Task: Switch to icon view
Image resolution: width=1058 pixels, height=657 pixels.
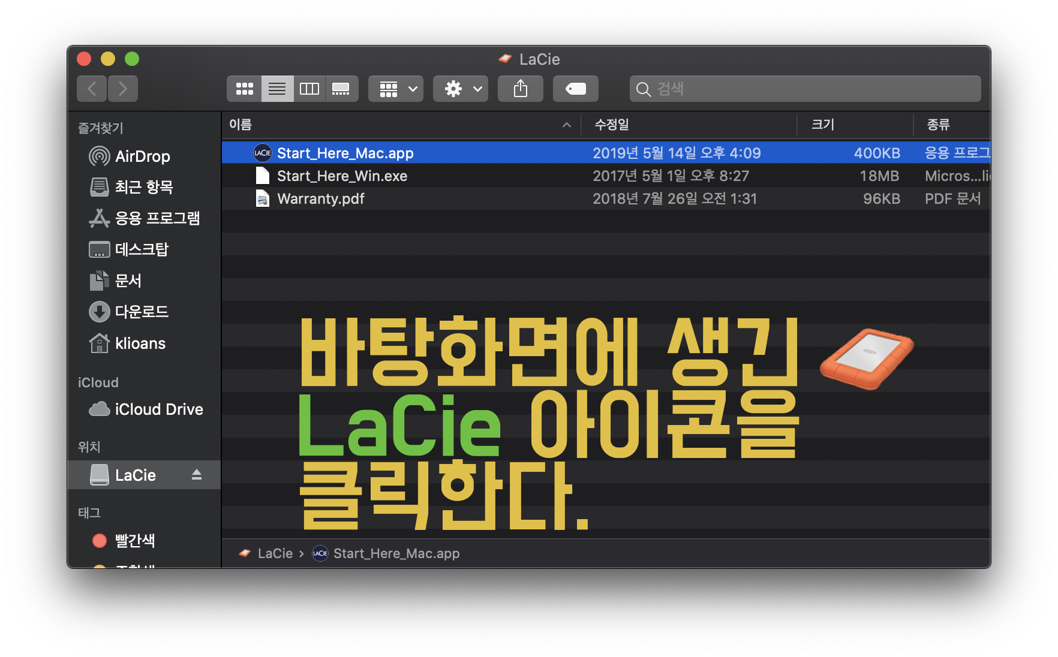Action: [x=244, y=89]
